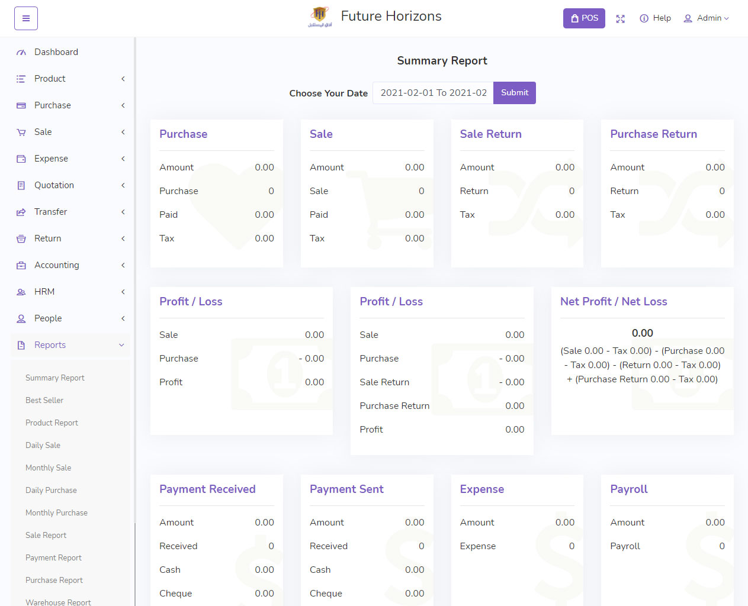Open the Admin user dropdown
This screenshot has height=606, width=748.
(x=706, y=18)
